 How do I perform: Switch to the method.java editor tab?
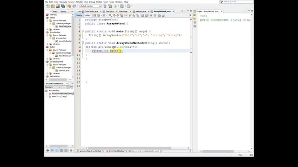click(141, 12)
